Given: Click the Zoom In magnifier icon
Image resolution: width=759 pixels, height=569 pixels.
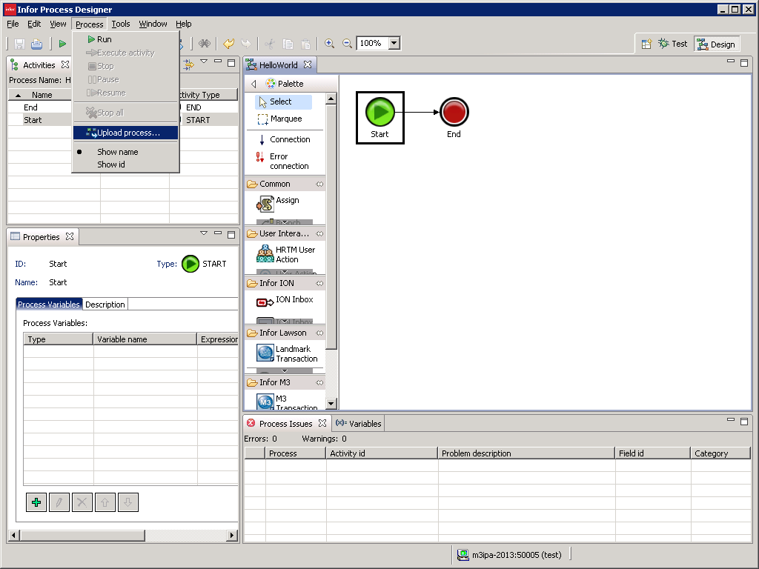Looking at the screenshot, I should [330, 44].
